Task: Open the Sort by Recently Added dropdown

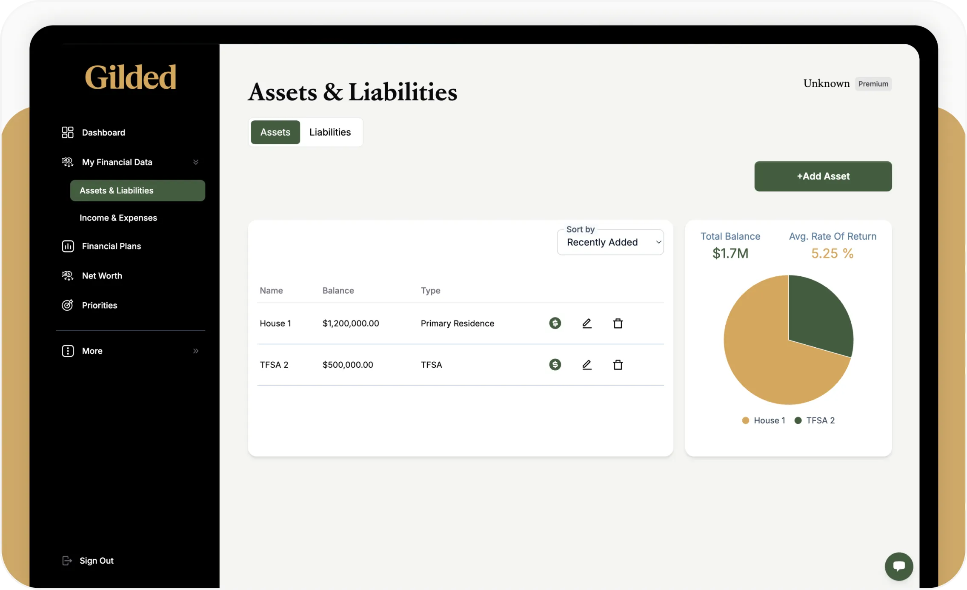Action: click(x=610, y=242)
